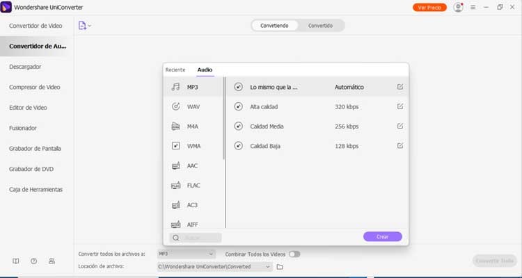The width and height of the screenshot is (522, 278).
Task: Click the Wondershare UniConverter logo icon
Action: 6,7
